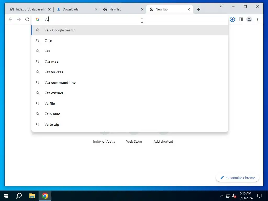Choose the '7z file' suggestion
This screenshot has height=201, width=268.
coord(130,103)
